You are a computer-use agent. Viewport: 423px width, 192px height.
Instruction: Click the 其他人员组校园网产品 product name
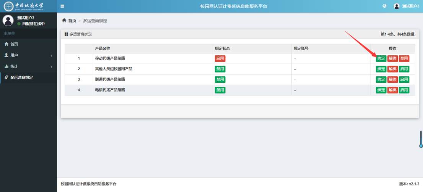(114, 69)
